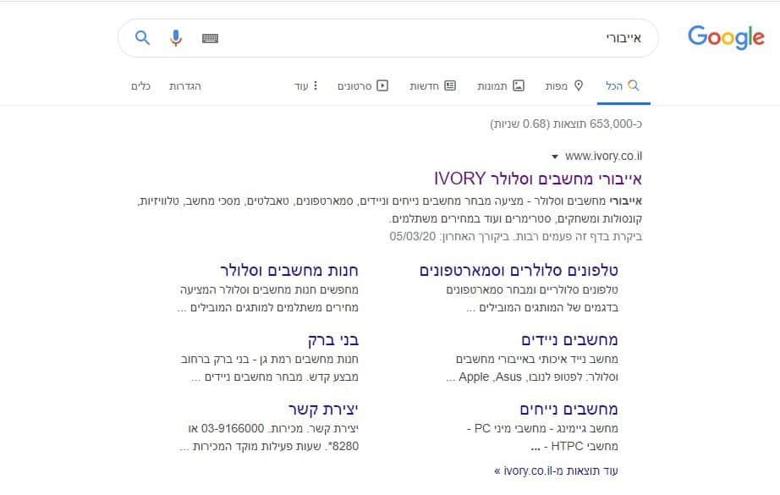Click last visit date 05/03/20 text
This screenshot has height=495, width=780.
point(412,236)
